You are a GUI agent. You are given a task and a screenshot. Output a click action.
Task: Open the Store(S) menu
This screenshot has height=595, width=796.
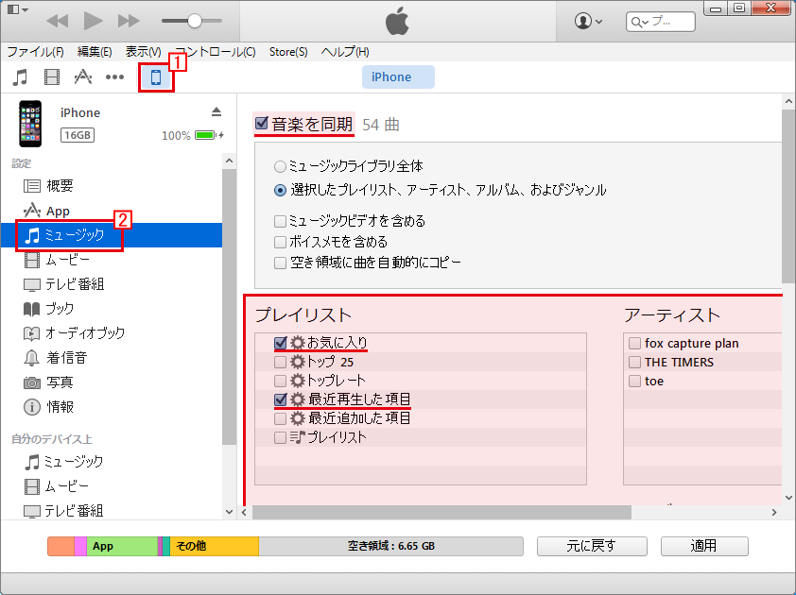pos(288,52)
